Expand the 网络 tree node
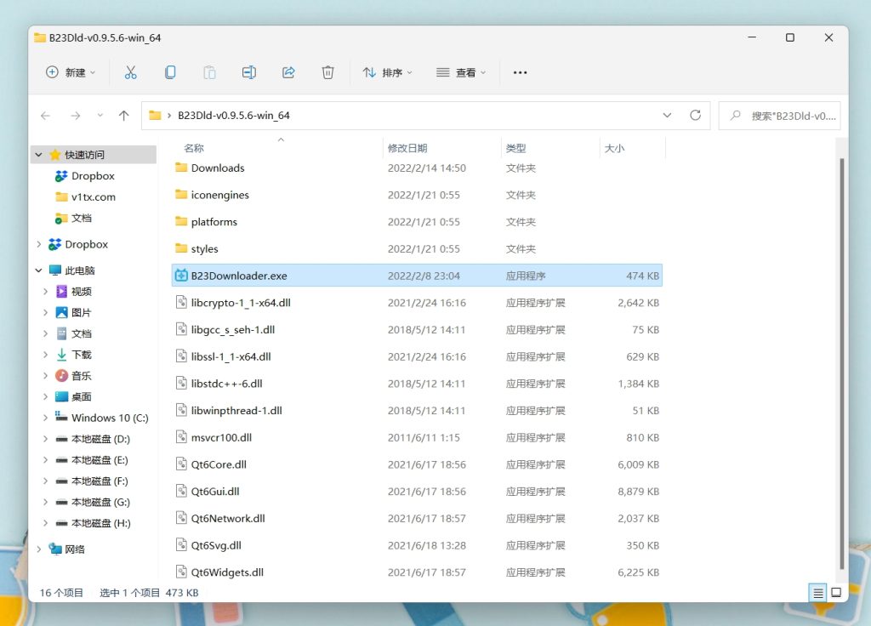871x626 pixels. [x=39, y=549]
